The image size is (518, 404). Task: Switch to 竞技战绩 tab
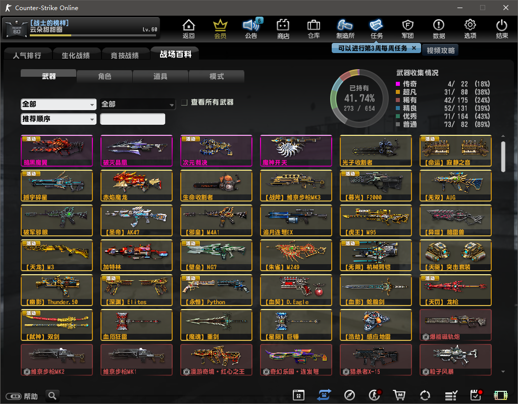coord(125,55)
